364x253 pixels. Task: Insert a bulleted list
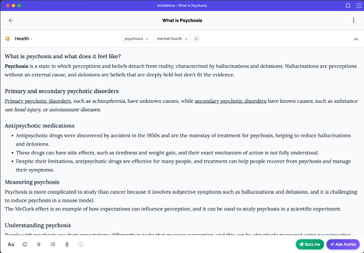(53, 244)
